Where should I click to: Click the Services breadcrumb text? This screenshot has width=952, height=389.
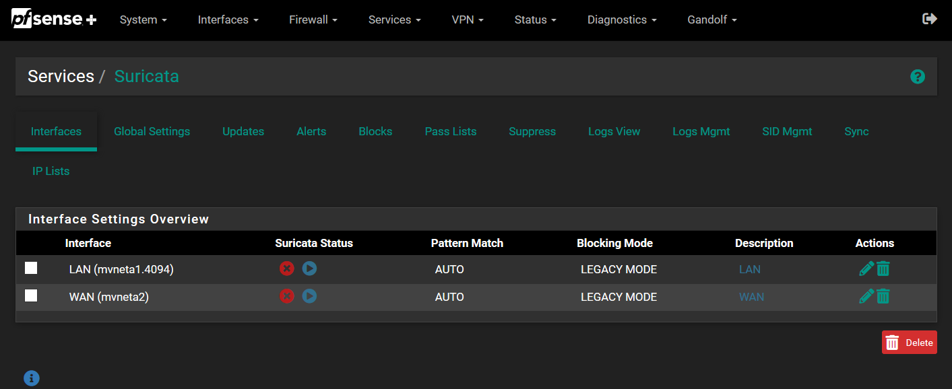(61, 76)
